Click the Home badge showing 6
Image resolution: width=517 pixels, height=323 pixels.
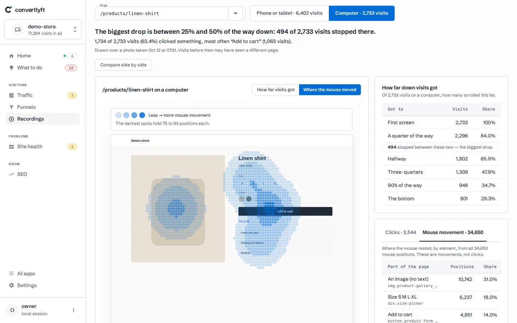coord(72,56)
